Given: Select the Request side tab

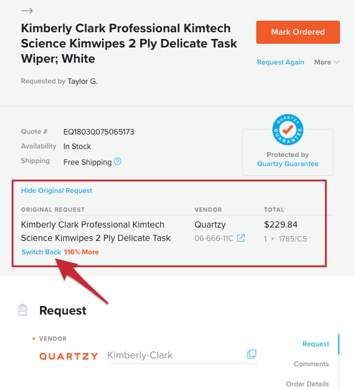Looking at the screenshot, I should [316, 344].
